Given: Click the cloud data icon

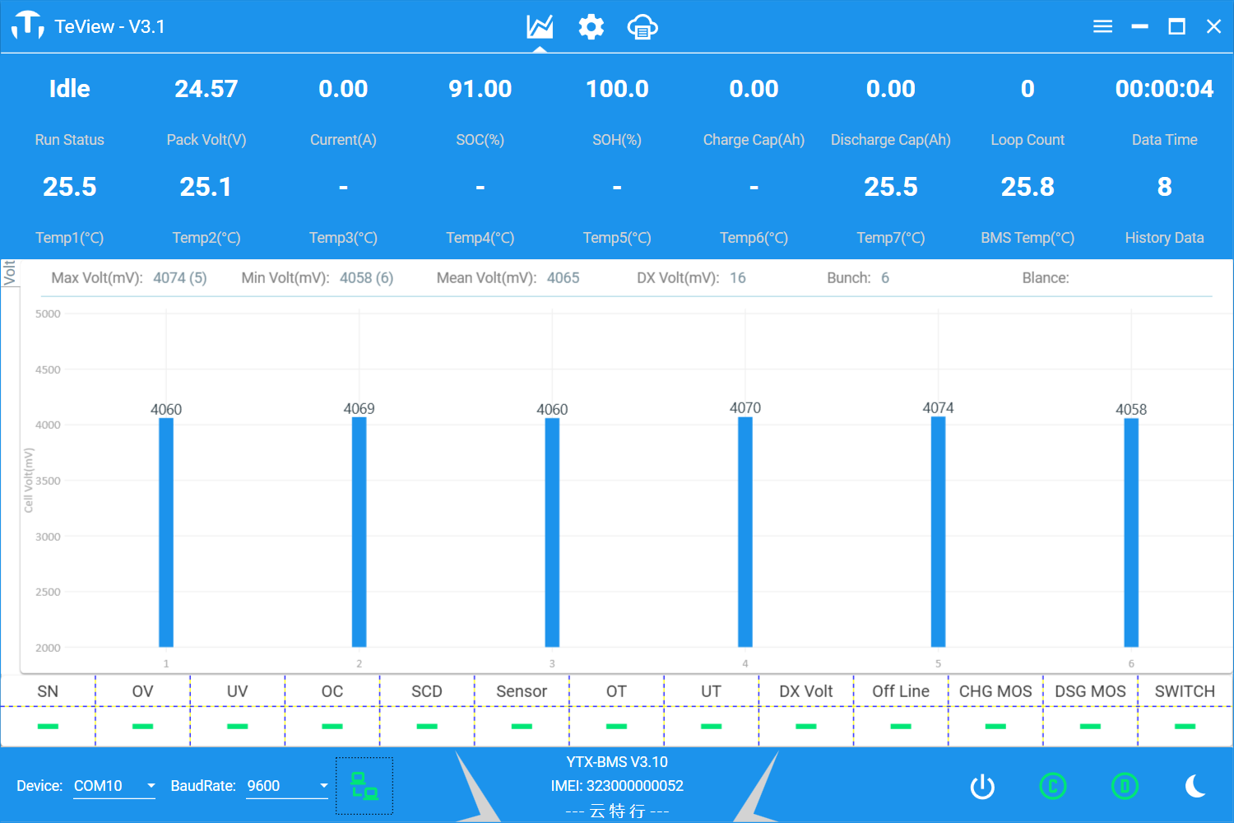Looking at the screenshot, I should click(x=643, y=27).
